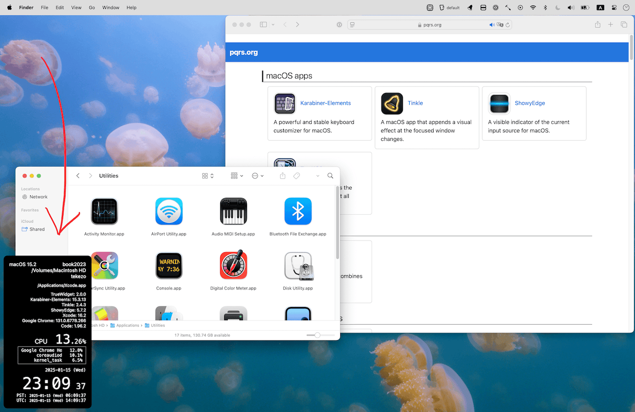Screen dimensions: 635x412
Task: Open Activity Monitor.app in Utilities
Action: (104, 212)
